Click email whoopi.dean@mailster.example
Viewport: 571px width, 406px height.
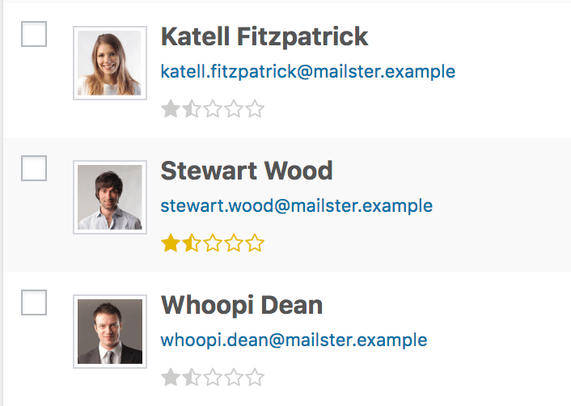click(294, 340)
